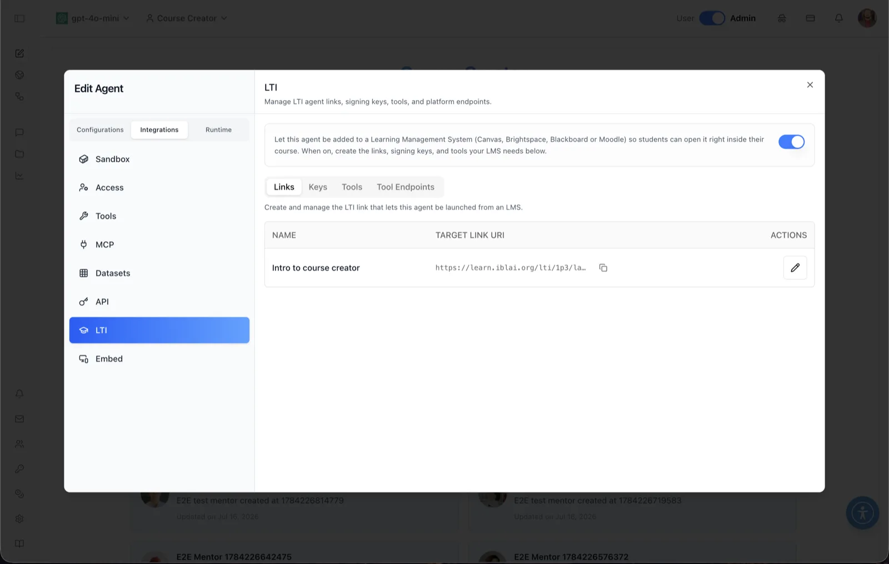Open the book icon at rail bottom
The width and height of the screenshot is (889, 564).
pos(19,543)
